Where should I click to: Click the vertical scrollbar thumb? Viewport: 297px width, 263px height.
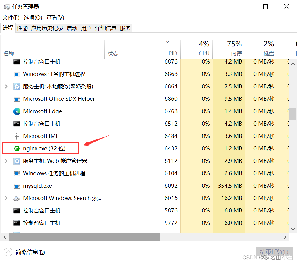[293, 114]
